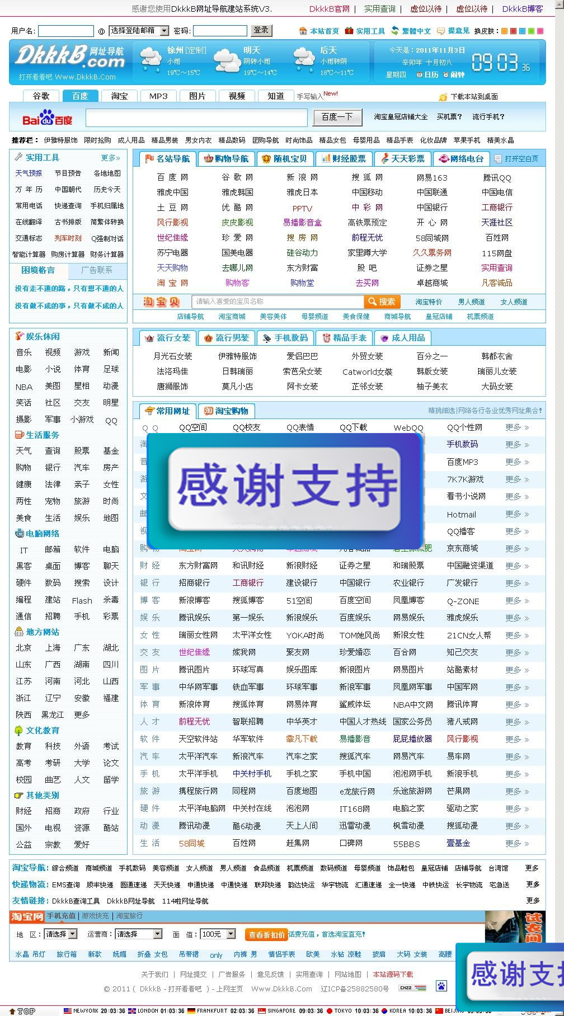This screenshot has height=1016, width=564.
Task: Click the 密码 input field
Action: (220, 31)
